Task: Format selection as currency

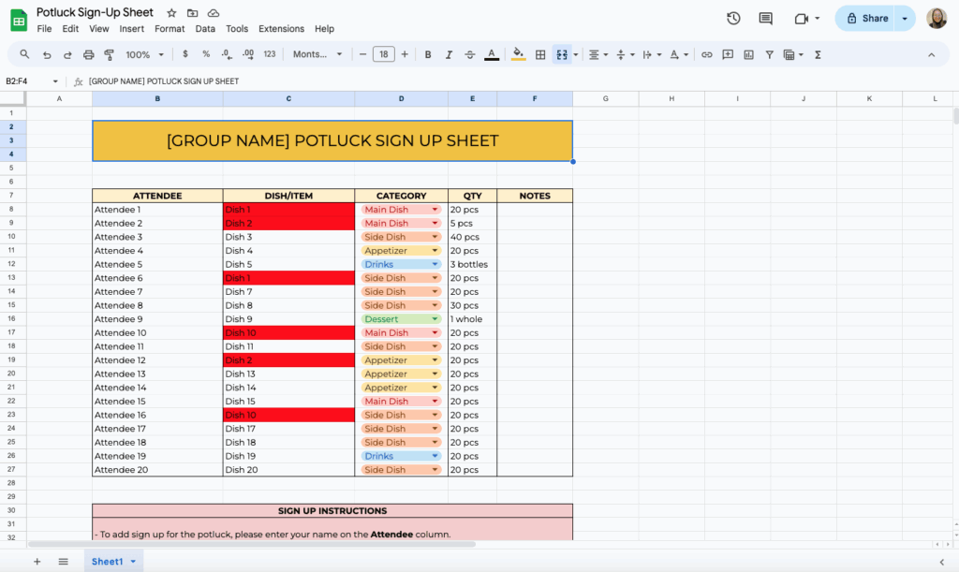Action: pyautogui.click(x=184, y=54)
